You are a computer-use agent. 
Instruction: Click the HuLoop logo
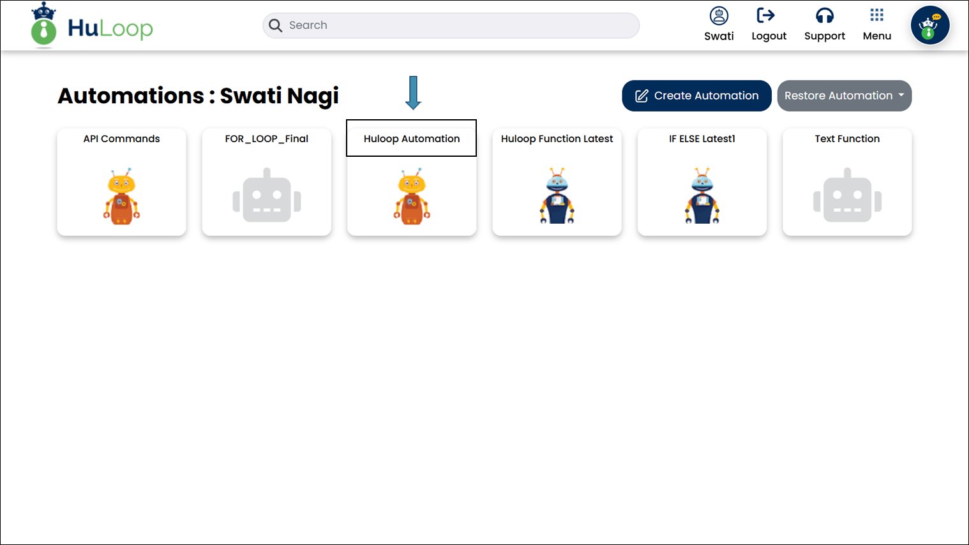click(x=92, y=25)
